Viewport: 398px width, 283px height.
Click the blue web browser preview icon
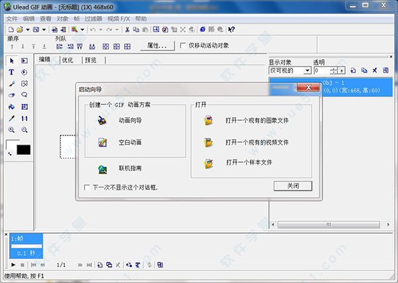pos(202,29)
